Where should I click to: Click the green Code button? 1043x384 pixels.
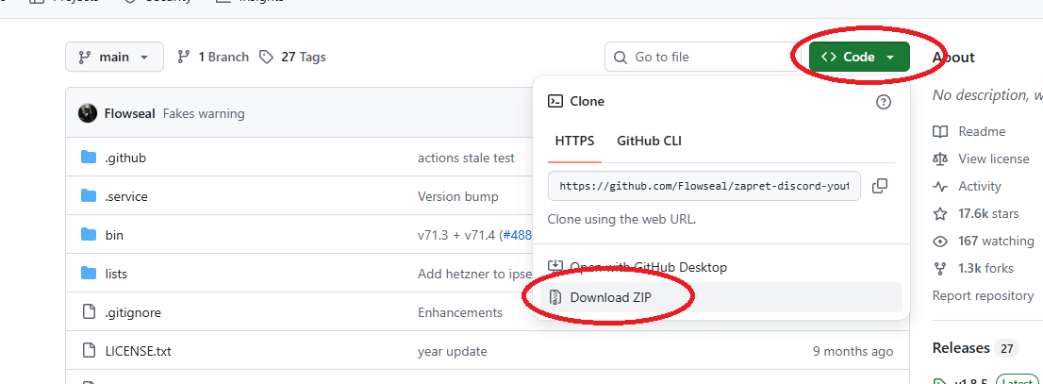859,58
